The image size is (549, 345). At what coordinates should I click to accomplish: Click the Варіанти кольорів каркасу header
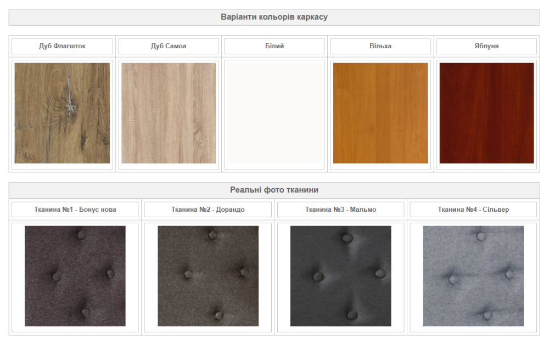pos(274,17)
